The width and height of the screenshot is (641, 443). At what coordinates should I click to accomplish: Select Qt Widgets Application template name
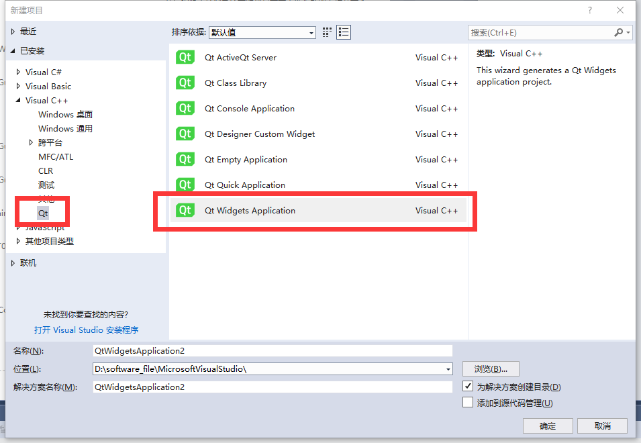(250, 211)
